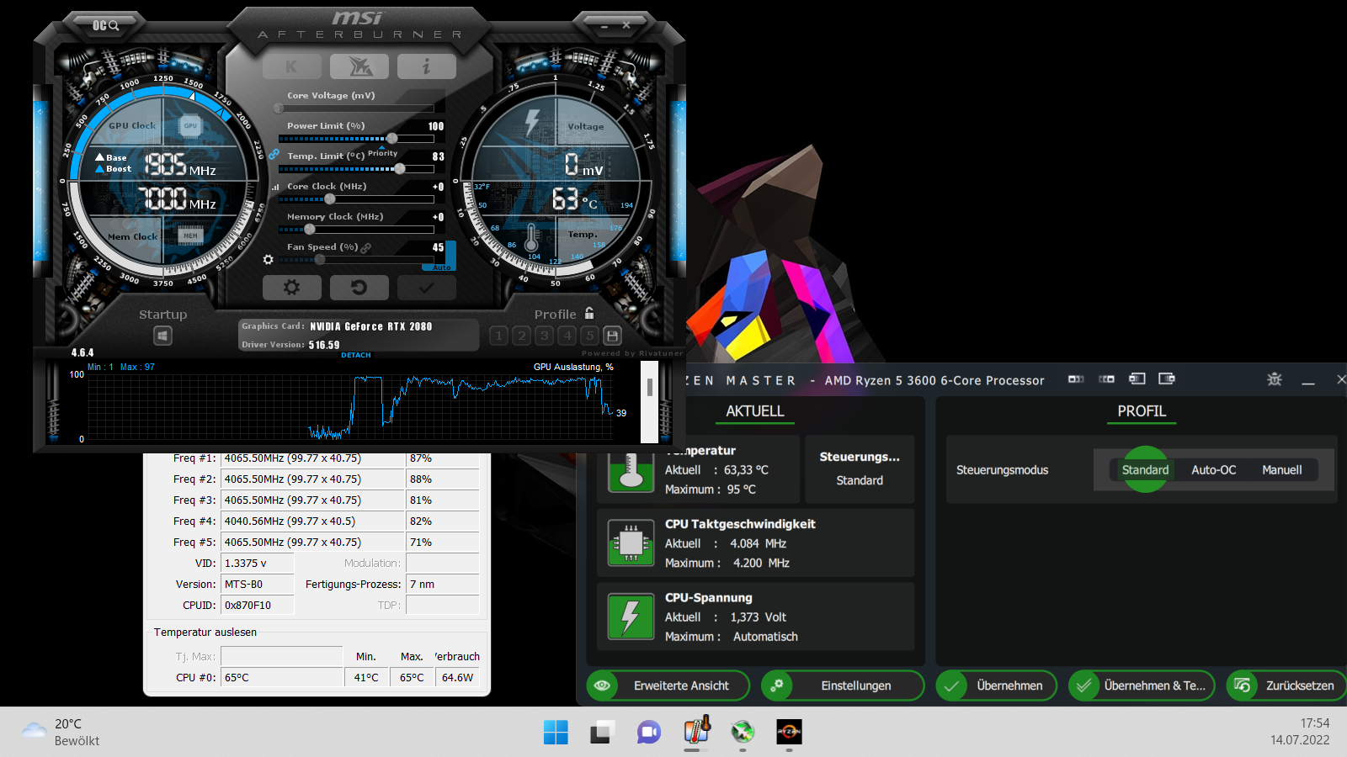Click the CPUID field 0x870F10

coord(258,605)
